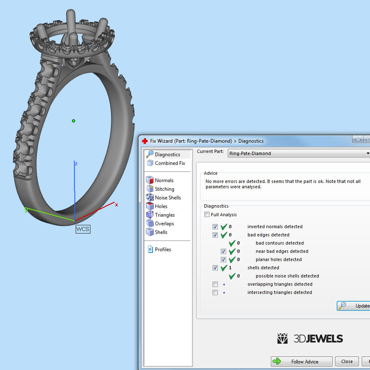
Task: Uncheck the inverted normals detected checkbox
Action: point(215,227)
